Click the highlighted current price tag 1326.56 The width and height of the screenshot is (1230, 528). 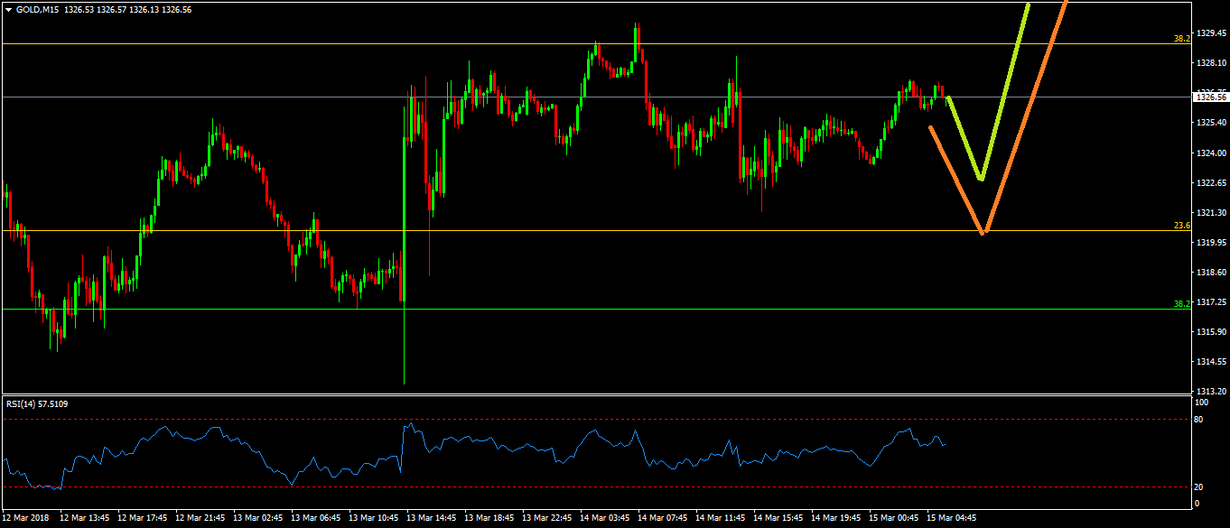pos(1210,97)
